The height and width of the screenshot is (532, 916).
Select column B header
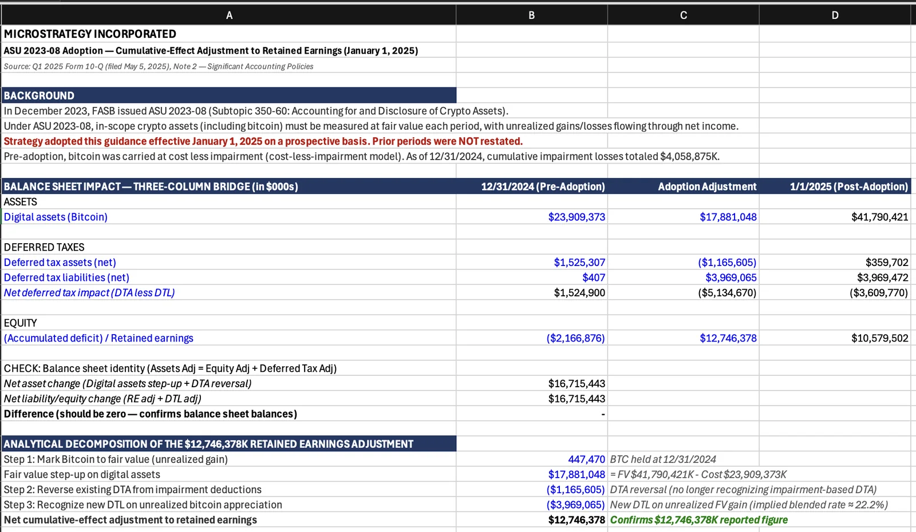[532, 15]
